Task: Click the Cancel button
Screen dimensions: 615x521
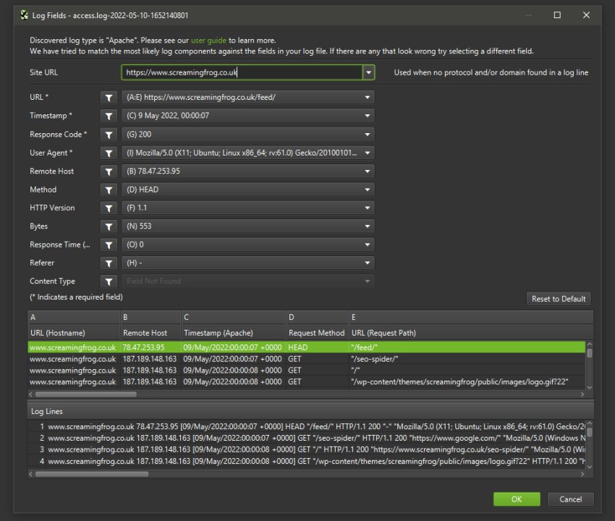Action: 570,499
